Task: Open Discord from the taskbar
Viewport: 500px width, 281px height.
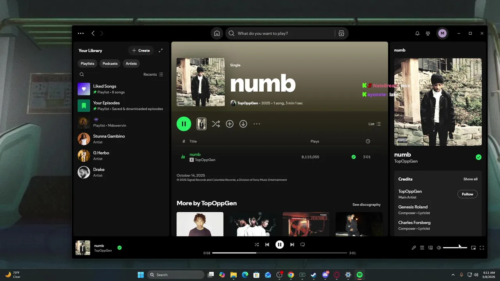Action: click(325, 275)
